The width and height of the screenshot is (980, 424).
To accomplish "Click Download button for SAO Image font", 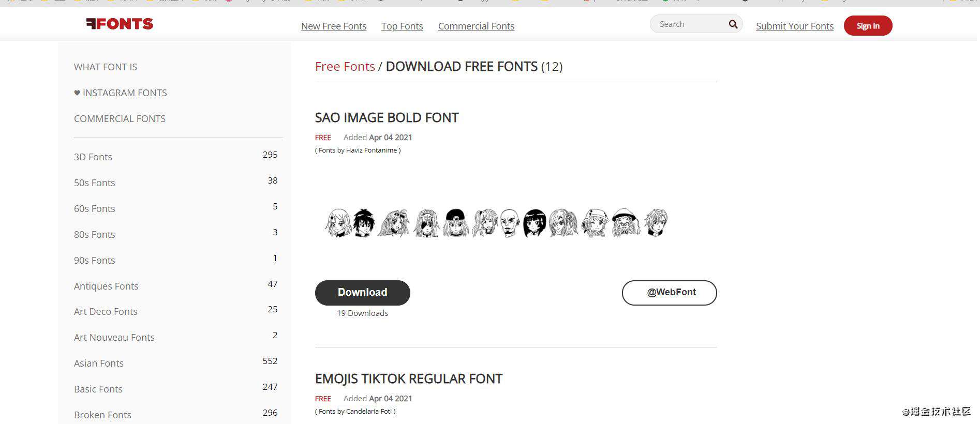I will point(362,293).
